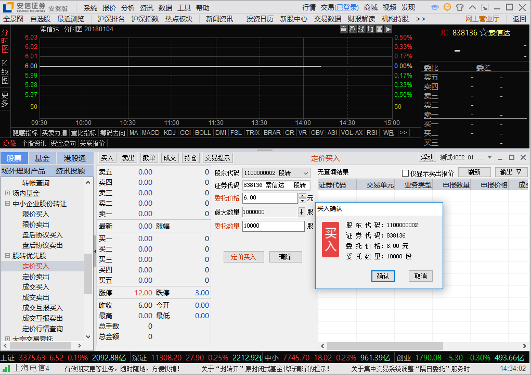Select 定价卖出 in the tree
This screenshot has width=531, height=375.
36,277
